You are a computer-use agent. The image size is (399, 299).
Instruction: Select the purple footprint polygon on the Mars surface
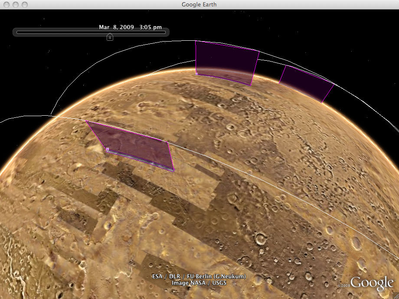(132, 145)
